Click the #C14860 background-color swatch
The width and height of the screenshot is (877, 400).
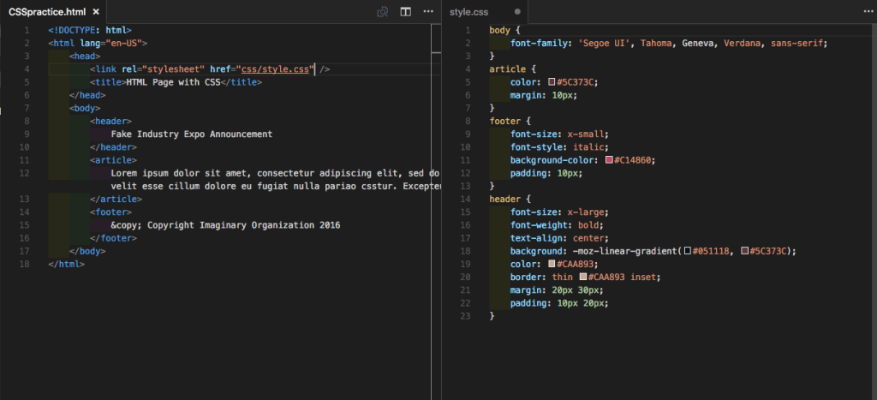pos(609,160)
